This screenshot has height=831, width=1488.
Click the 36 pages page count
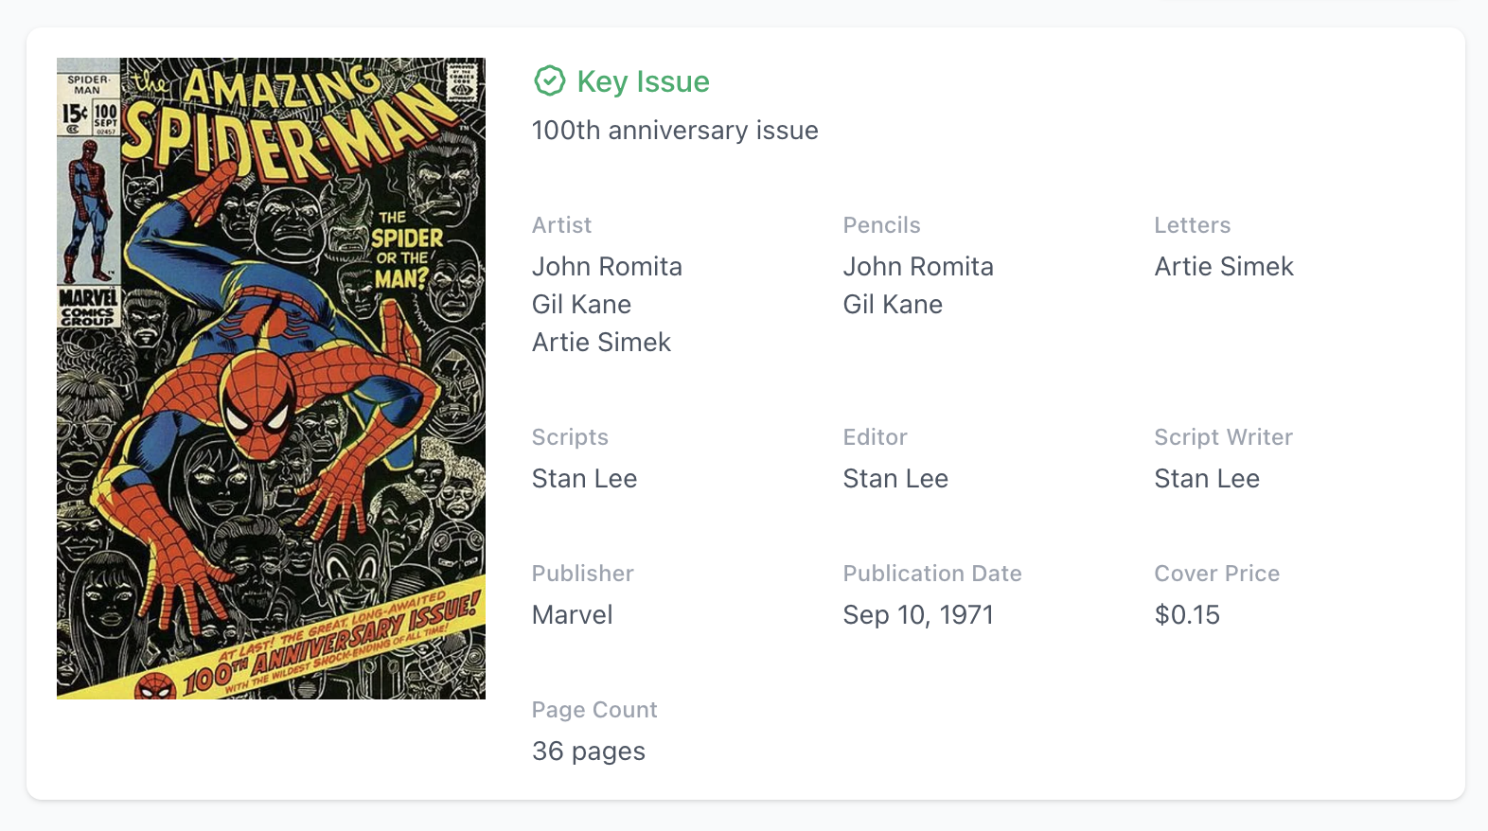(588, 751)
